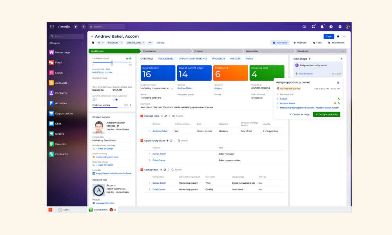Open the system settings gear icon
The image size is (392, 235).
(340, 27)
